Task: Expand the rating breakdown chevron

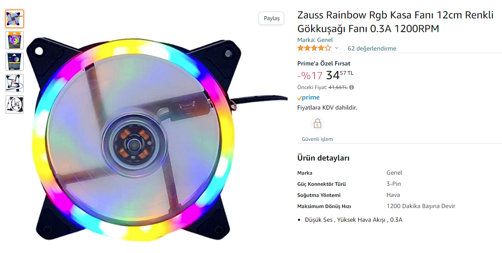Action: [x=337, y=48]
